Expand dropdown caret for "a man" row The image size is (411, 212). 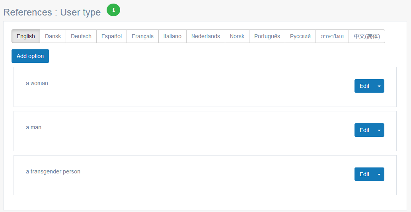[x=379, y=130]
